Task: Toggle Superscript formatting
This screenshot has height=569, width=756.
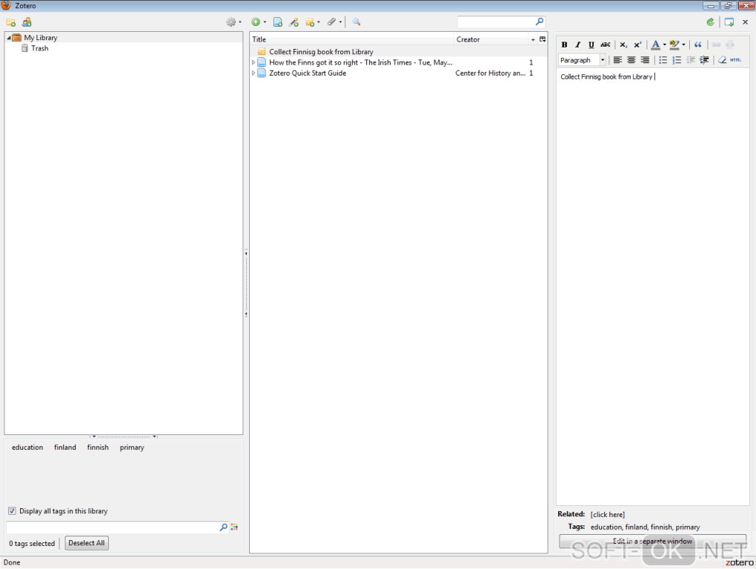Action: point(637,44)
